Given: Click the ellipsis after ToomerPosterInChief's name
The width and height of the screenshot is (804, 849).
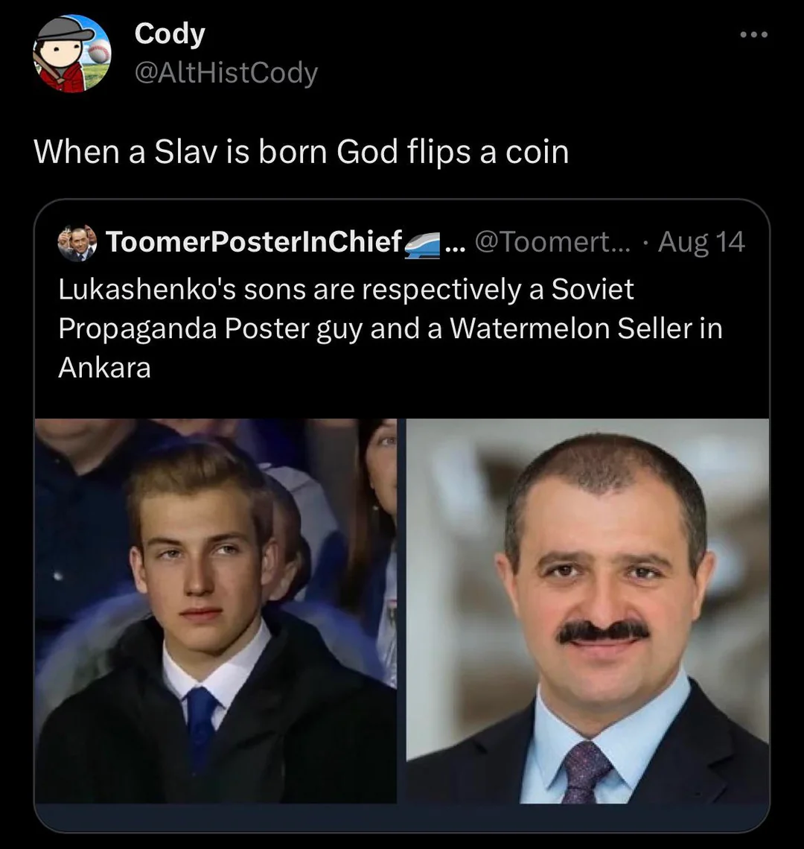Looking at the screenshot, I should pos(454,243).
